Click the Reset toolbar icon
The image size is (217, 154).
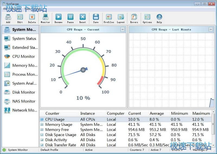point(82,17)
